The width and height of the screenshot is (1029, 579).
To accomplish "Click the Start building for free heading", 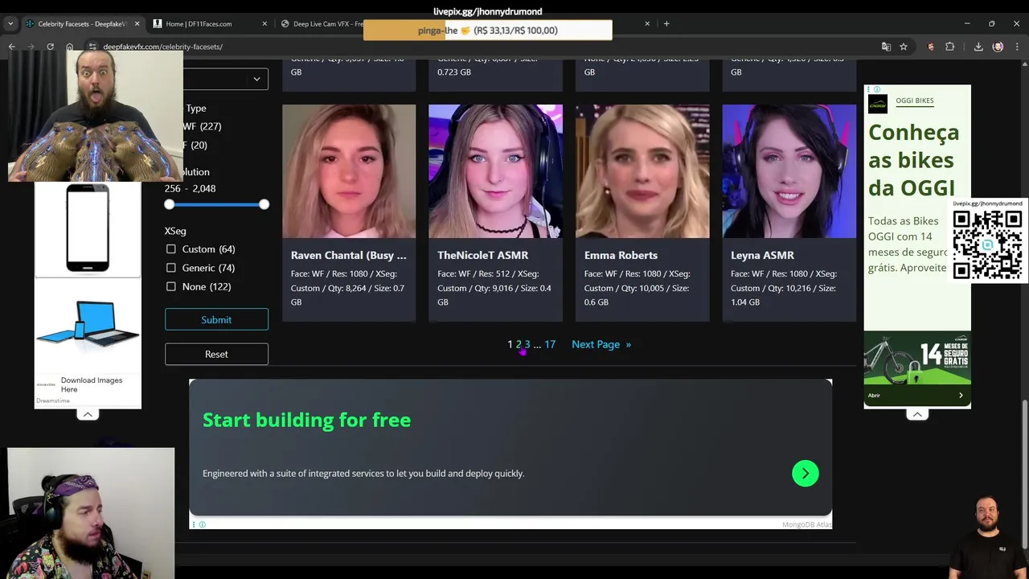I will tap(306, 420).
